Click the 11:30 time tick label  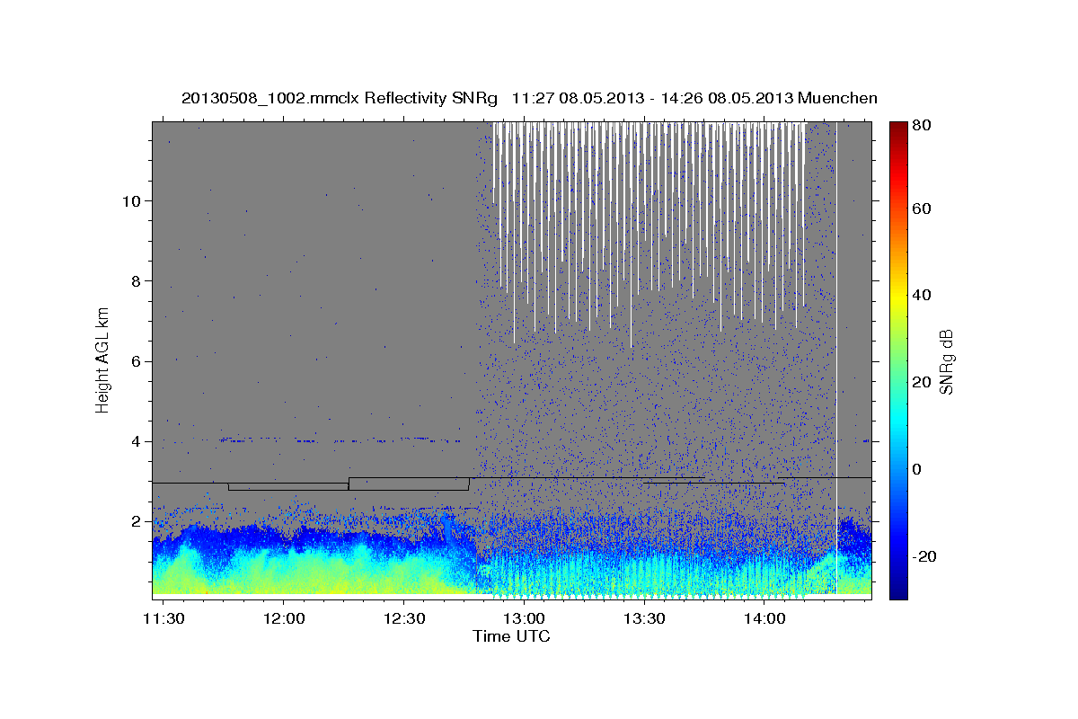point(163,619)
